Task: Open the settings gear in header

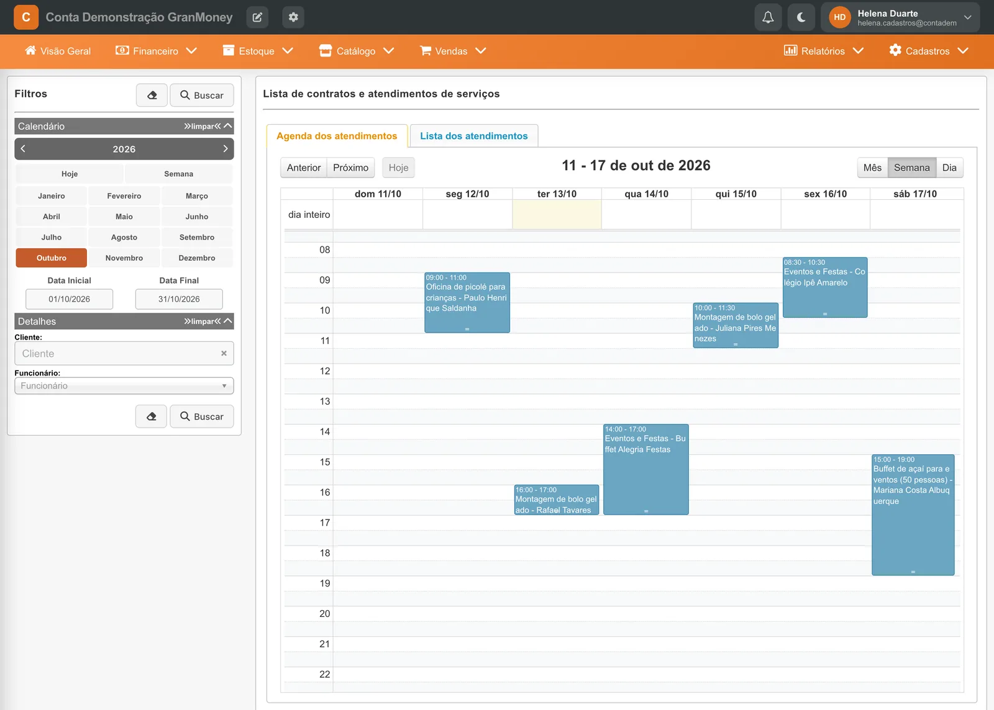Action: (x=293, y=17)
